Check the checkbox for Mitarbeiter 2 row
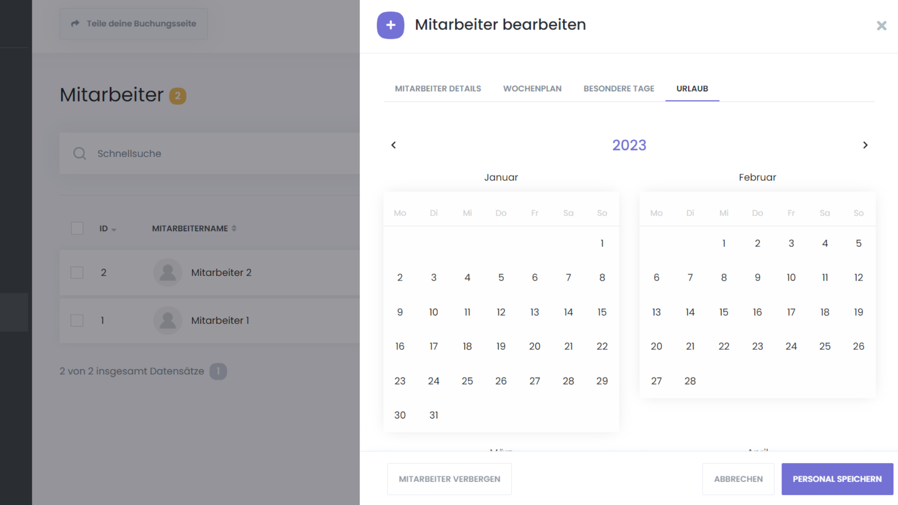This screenshot has height=505, width=898. (77, 273)
